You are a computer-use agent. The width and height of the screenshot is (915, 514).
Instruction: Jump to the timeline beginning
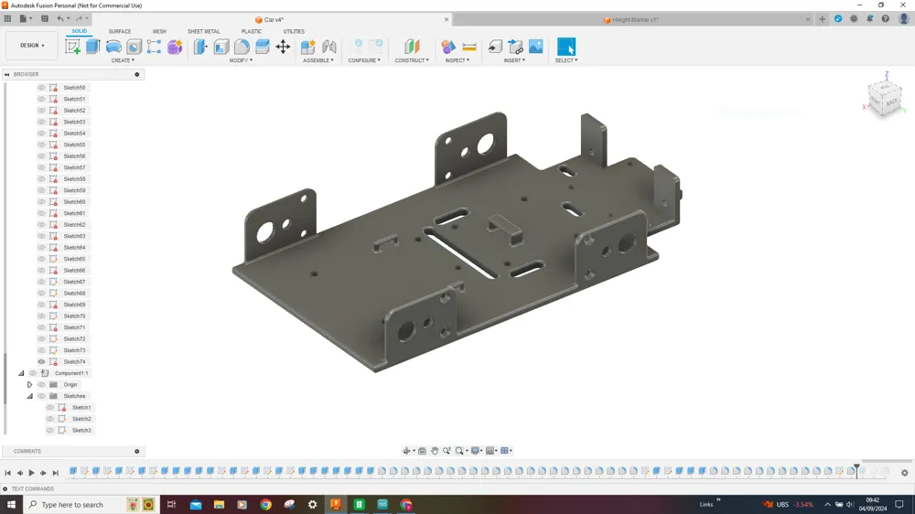(x=7, y=473)
